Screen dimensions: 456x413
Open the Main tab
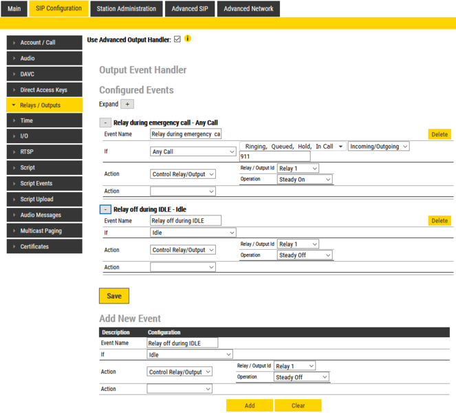(x=14, y=9)
